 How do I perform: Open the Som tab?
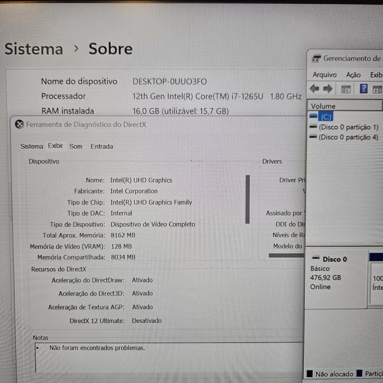76,146
